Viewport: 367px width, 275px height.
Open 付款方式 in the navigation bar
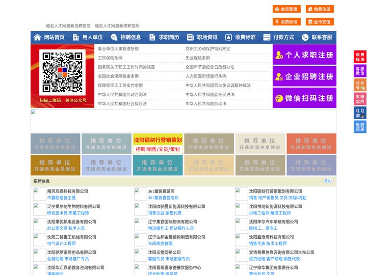pyautogui.click(x=284, y=37)
